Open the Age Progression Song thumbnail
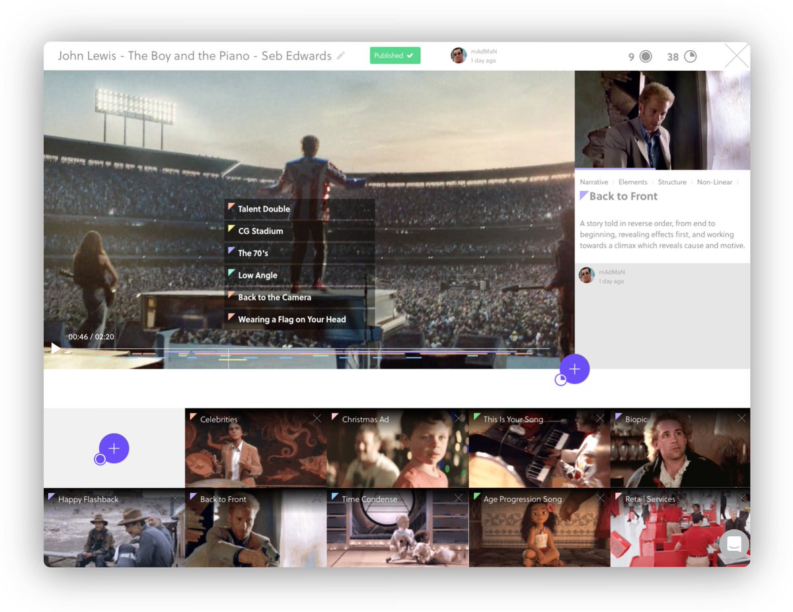Screen dimensions: 793x612 pyautogui.click(x=539, y=528)
